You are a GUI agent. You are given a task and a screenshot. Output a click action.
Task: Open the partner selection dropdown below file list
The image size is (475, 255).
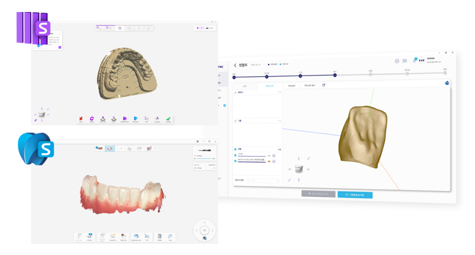(263, 181)
